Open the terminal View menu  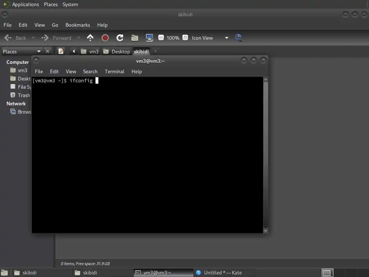[71, 71]
